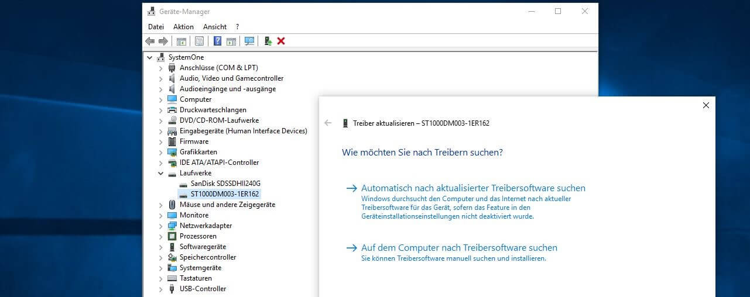Click the IDE ATA/ATAPI-Controller icon
The image size is (750, 297).
172,163
